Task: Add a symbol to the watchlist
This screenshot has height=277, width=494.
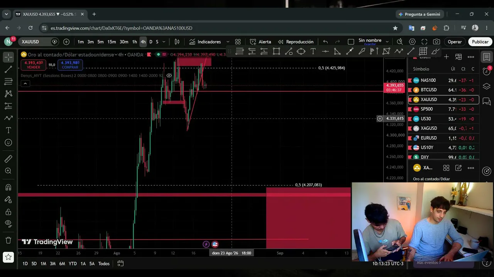Action: click(446, 57)
